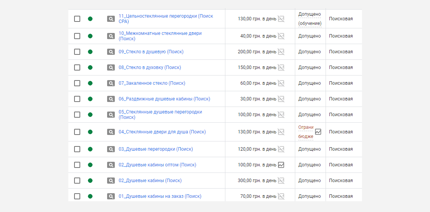This screenshot has width=430, height=212.
Task: Click crossed-out chart icon for 200,00 грн. budget
Action: click(281, 52)
